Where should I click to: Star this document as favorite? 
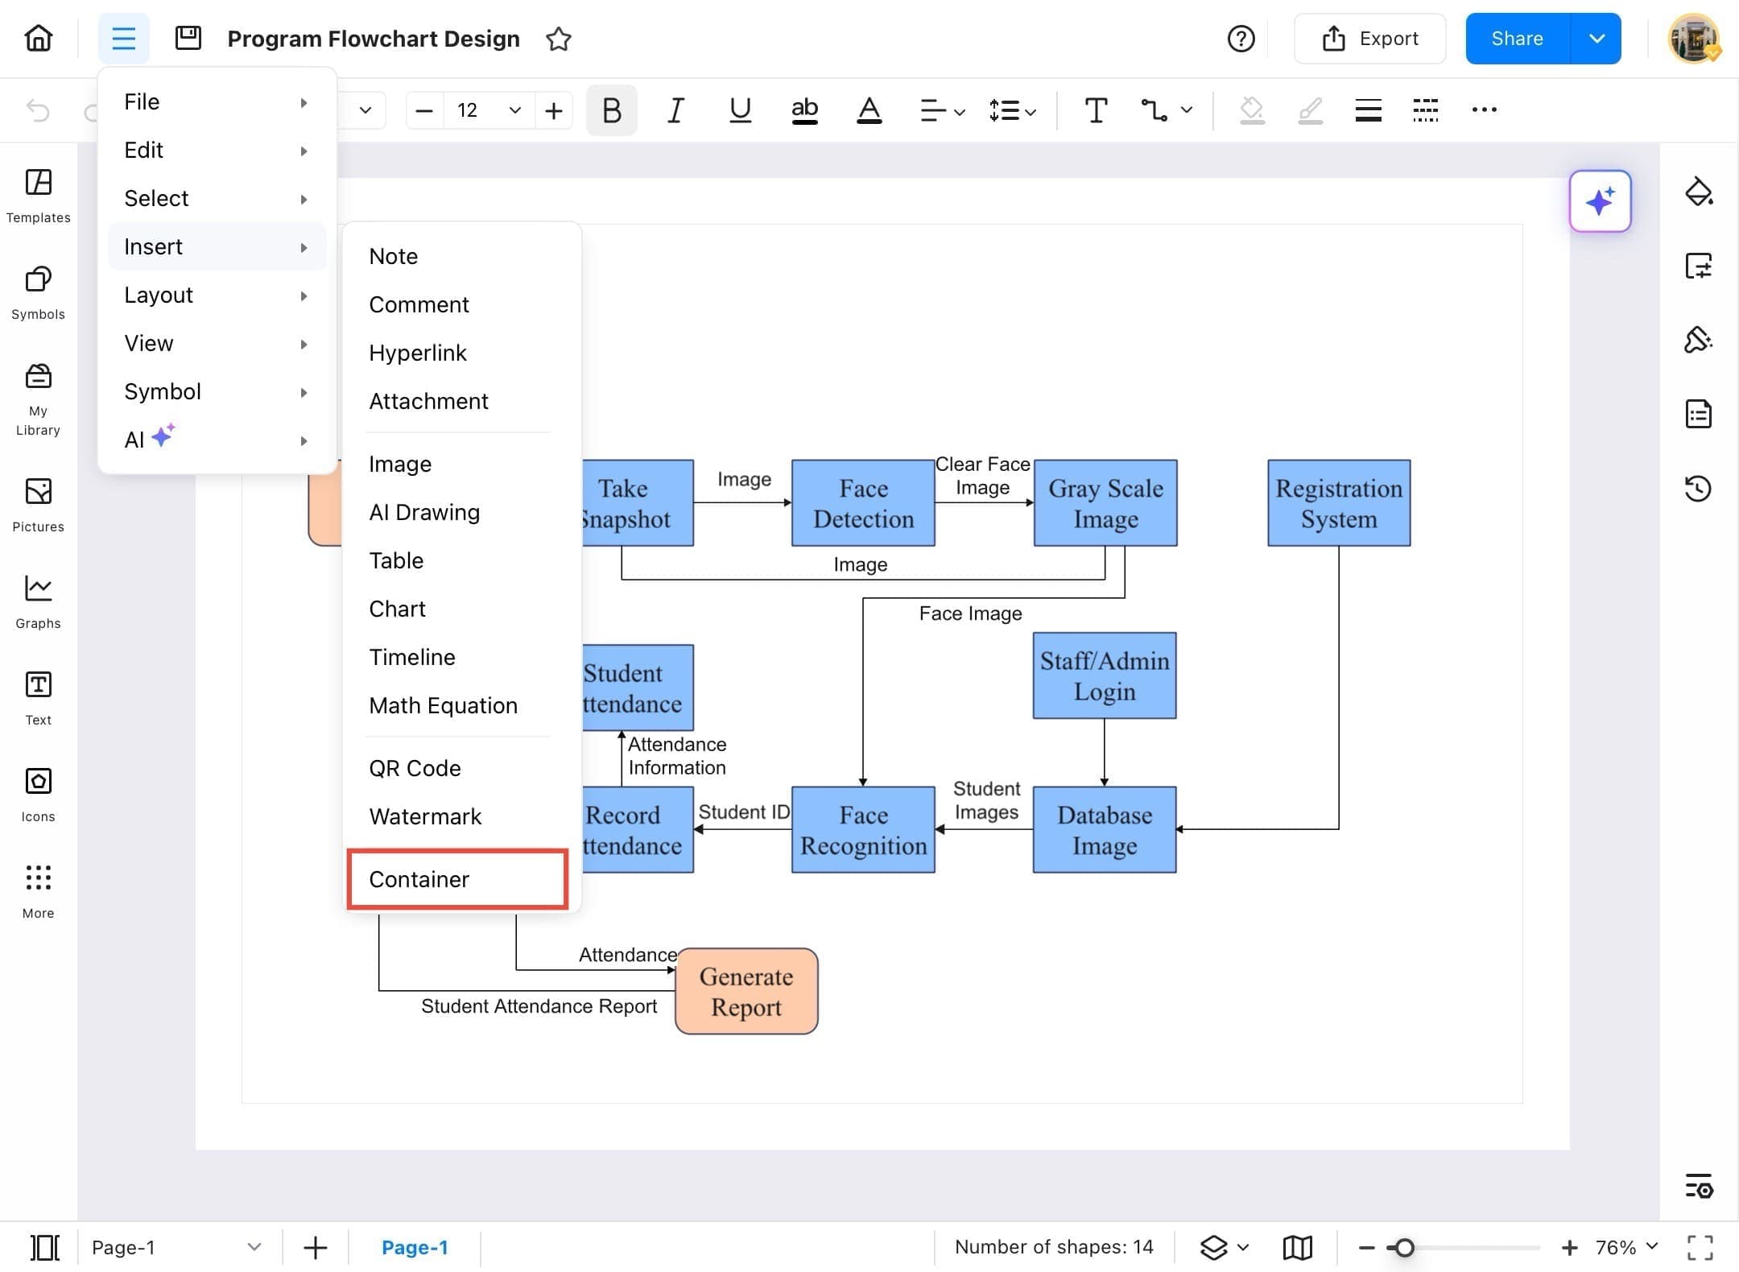click(x=558, y=39)
